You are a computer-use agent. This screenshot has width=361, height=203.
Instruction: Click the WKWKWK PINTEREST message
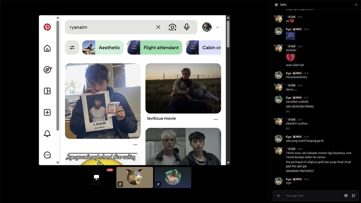[x=300, y=171]
